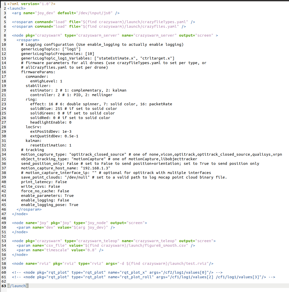Screen dimensions: 289x292
Task: Click the "192.168.1.3" host name value
Action: pyautogui.click(x=95, y=168)
